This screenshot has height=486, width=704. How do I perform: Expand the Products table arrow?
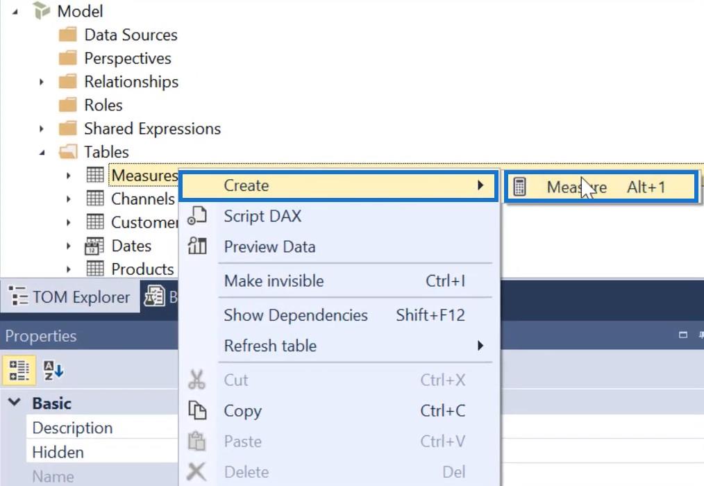68,269
